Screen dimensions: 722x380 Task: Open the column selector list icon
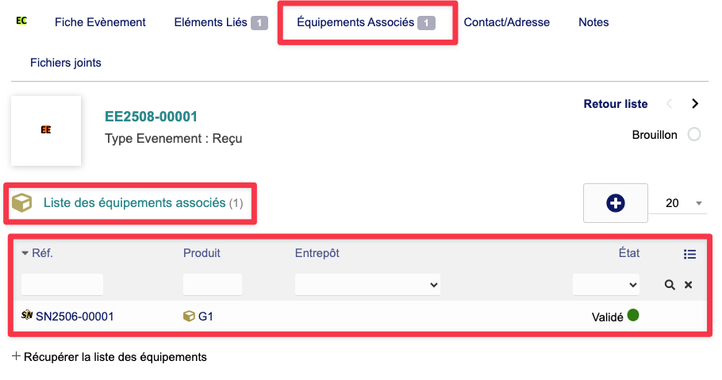pyautogui.click(x=689, y=254)
